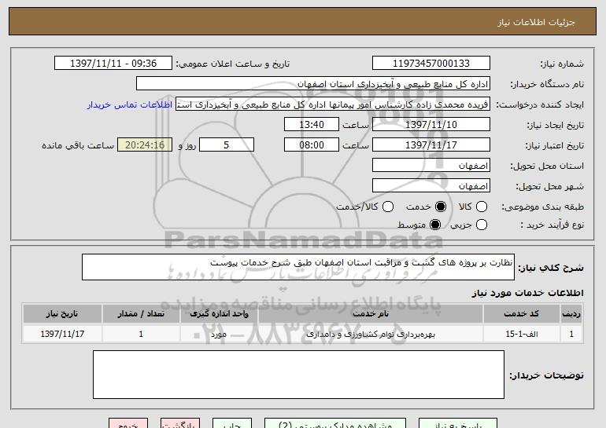
Task: Click the پاسخ به نیاز button
Action: pos(458,423)
